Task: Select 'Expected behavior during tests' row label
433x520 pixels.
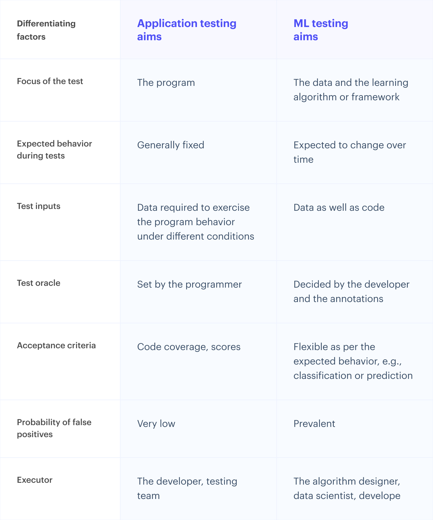Action: (54, 150)
